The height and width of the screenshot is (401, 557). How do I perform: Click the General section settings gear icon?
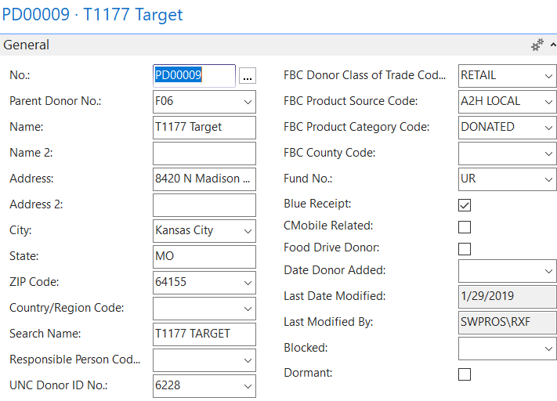[x=537, y=45]
